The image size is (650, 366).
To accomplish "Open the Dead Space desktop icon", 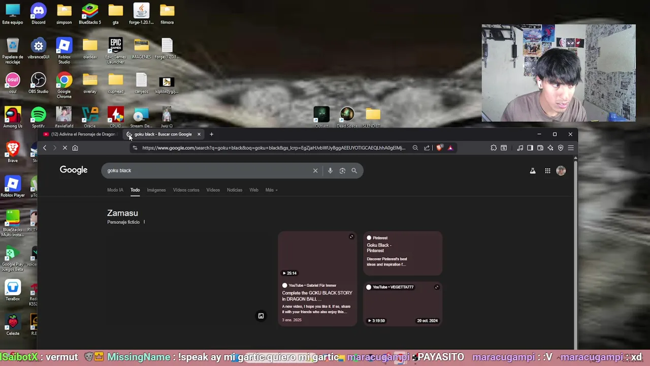I will click(x=347, y=118).
